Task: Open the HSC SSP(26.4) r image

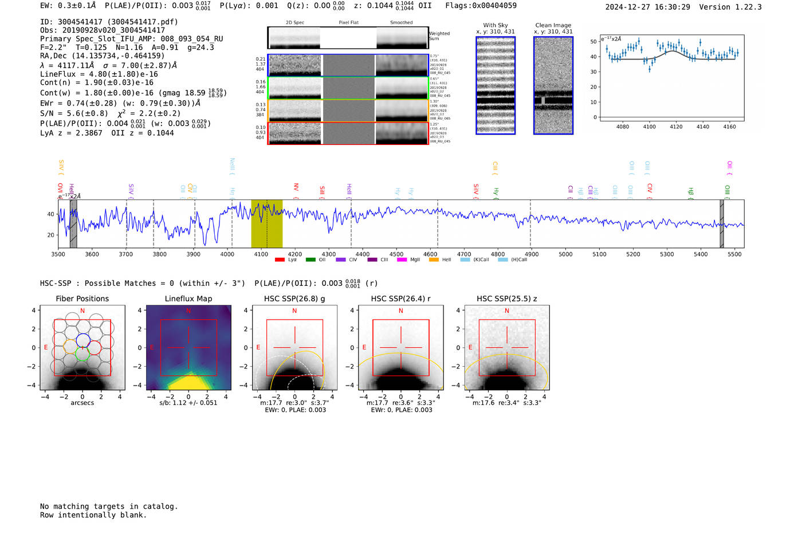Action: [400, 348]
